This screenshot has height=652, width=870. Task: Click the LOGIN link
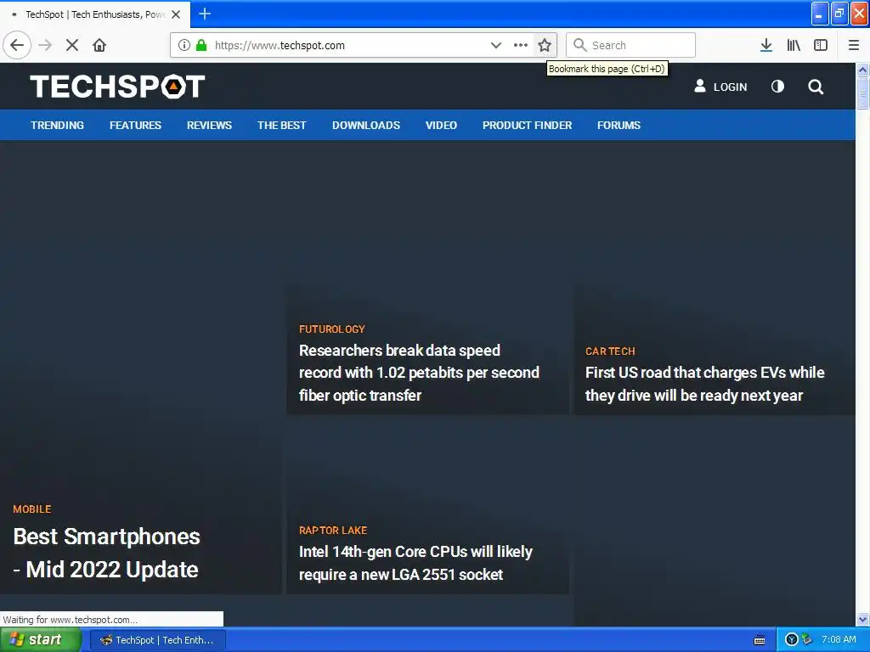(720, 87)
